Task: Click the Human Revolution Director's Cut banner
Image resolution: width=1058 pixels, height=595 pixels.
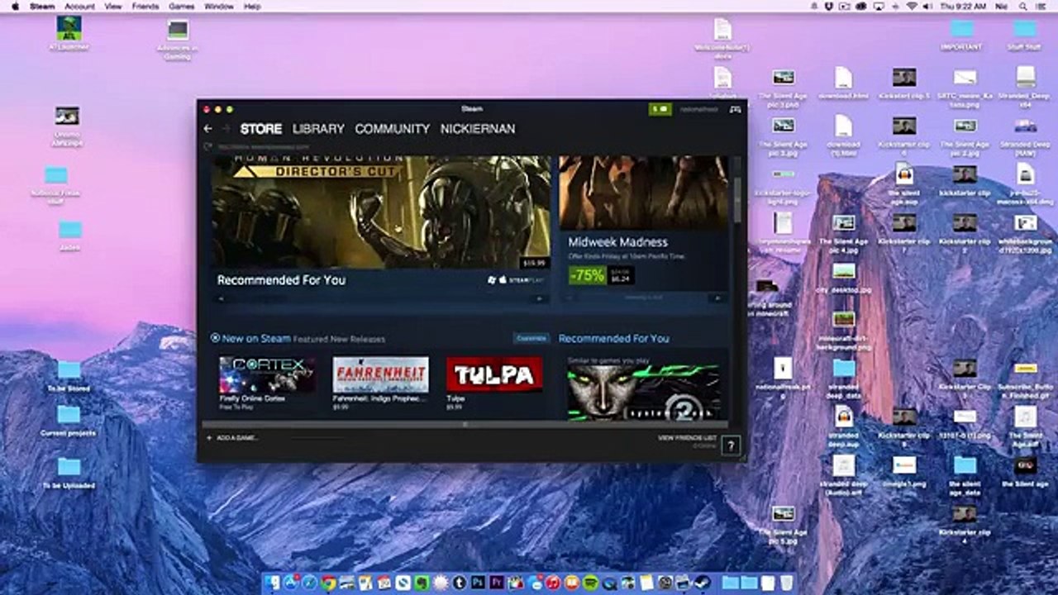Action: 381,212
